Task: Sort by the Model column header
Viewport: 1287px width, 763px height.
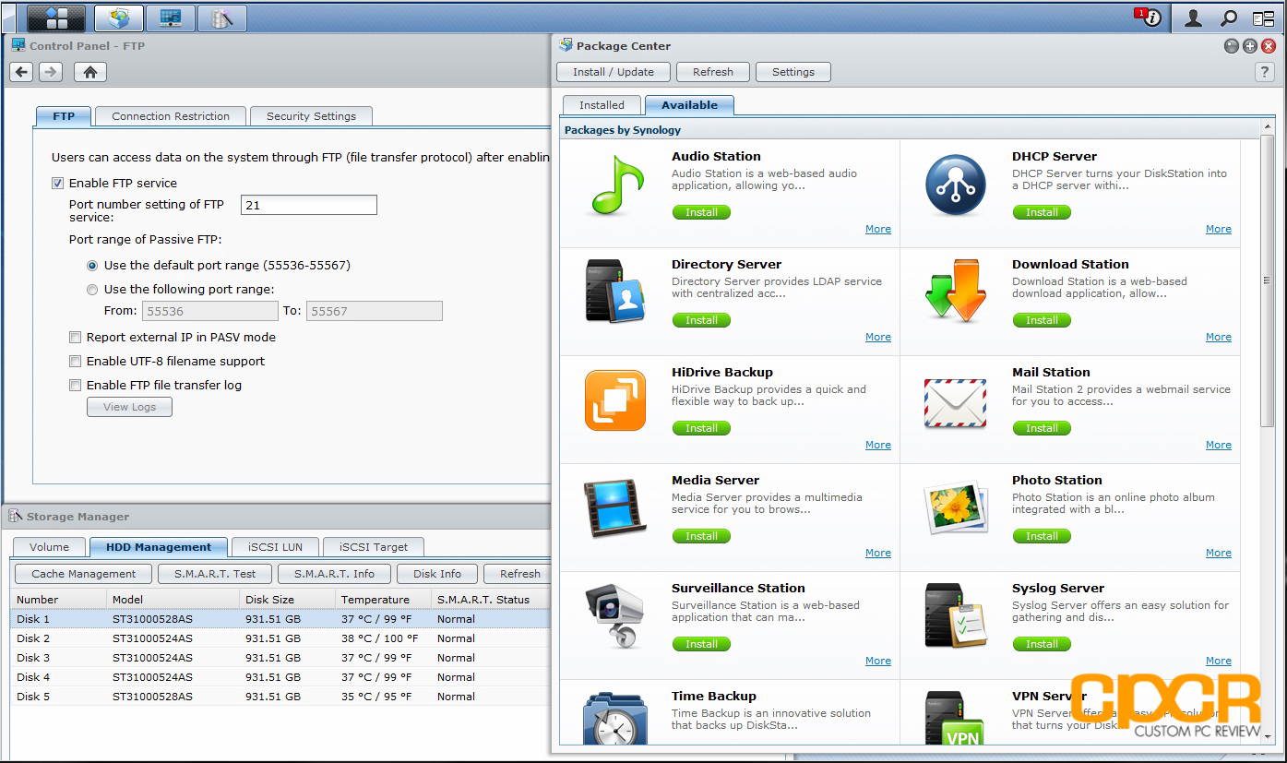Action: point(173,600)
